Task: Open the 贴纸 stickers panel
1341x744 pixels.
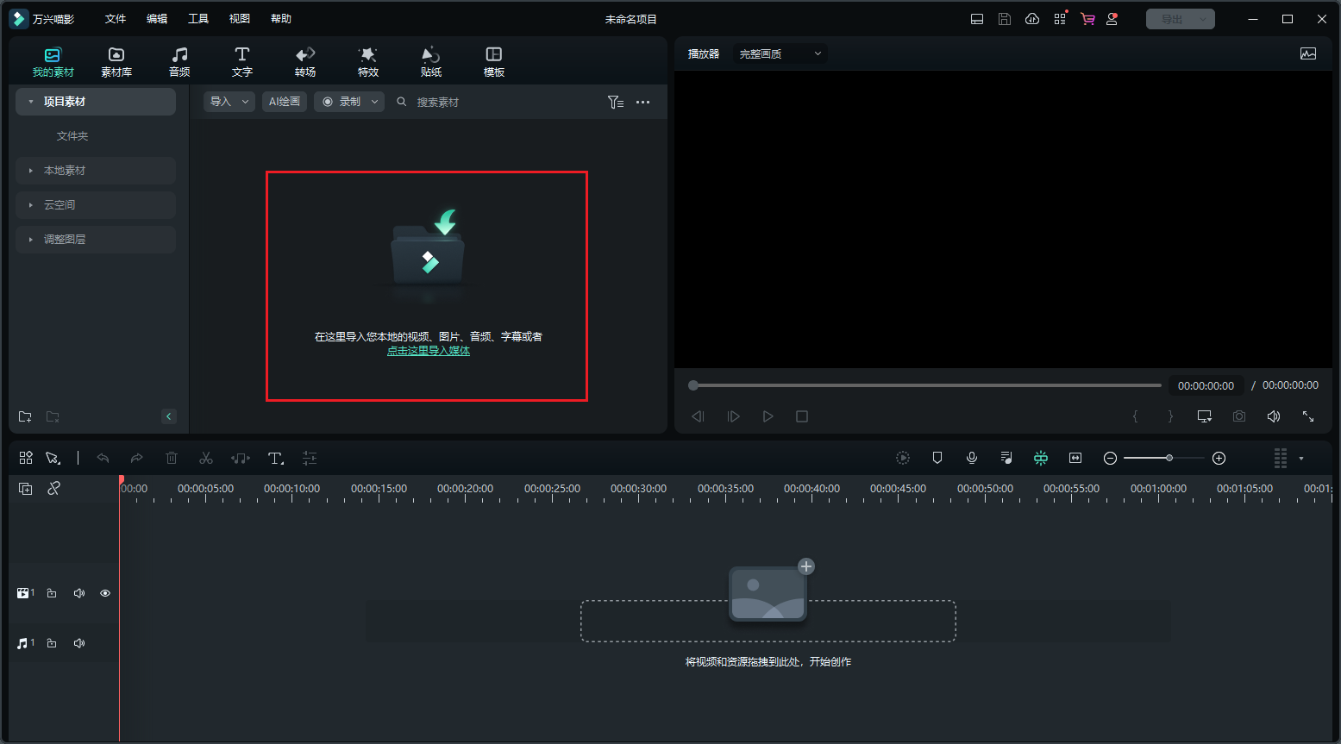Action: pos(431,62)
